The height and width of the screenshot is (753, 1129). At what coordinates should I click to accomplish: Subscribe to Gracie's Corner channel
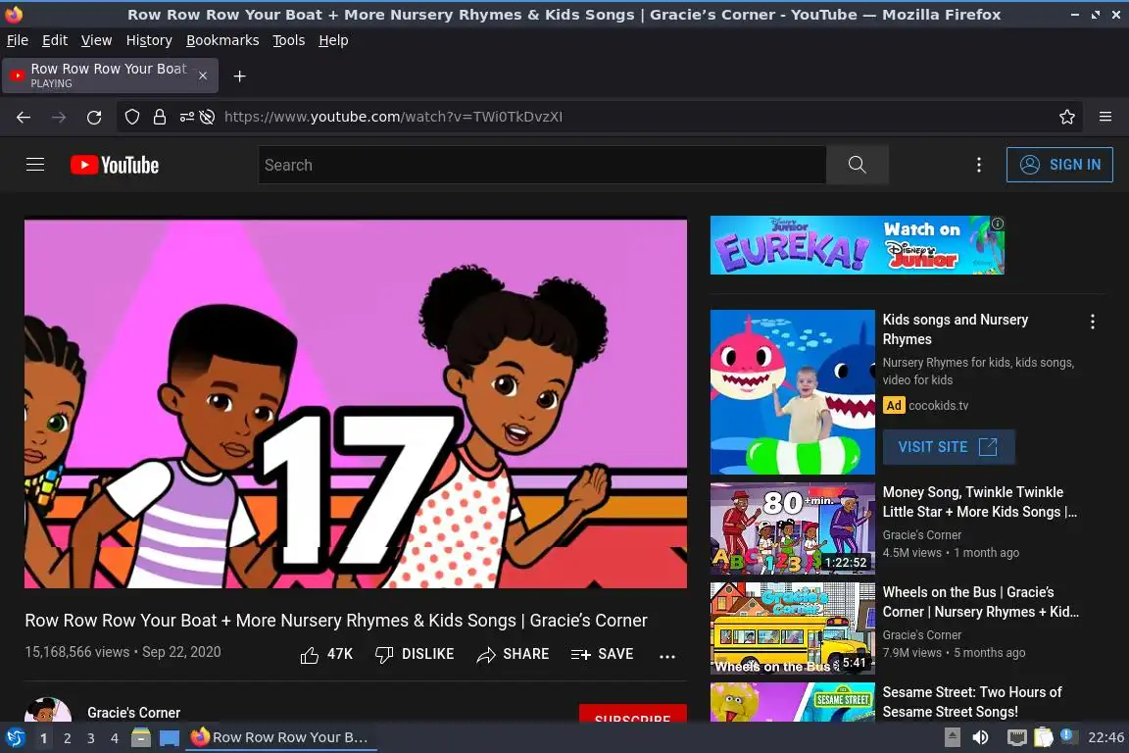coord(632,714)
